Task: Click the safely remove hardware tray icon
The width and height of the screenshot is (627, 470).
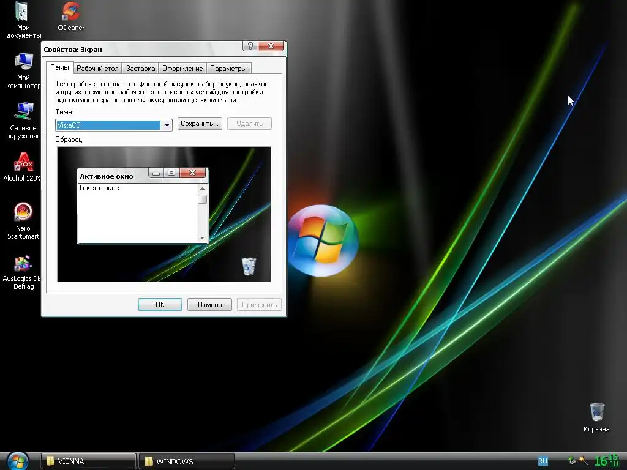Action: pyautogui.click(x=572, y=461)
